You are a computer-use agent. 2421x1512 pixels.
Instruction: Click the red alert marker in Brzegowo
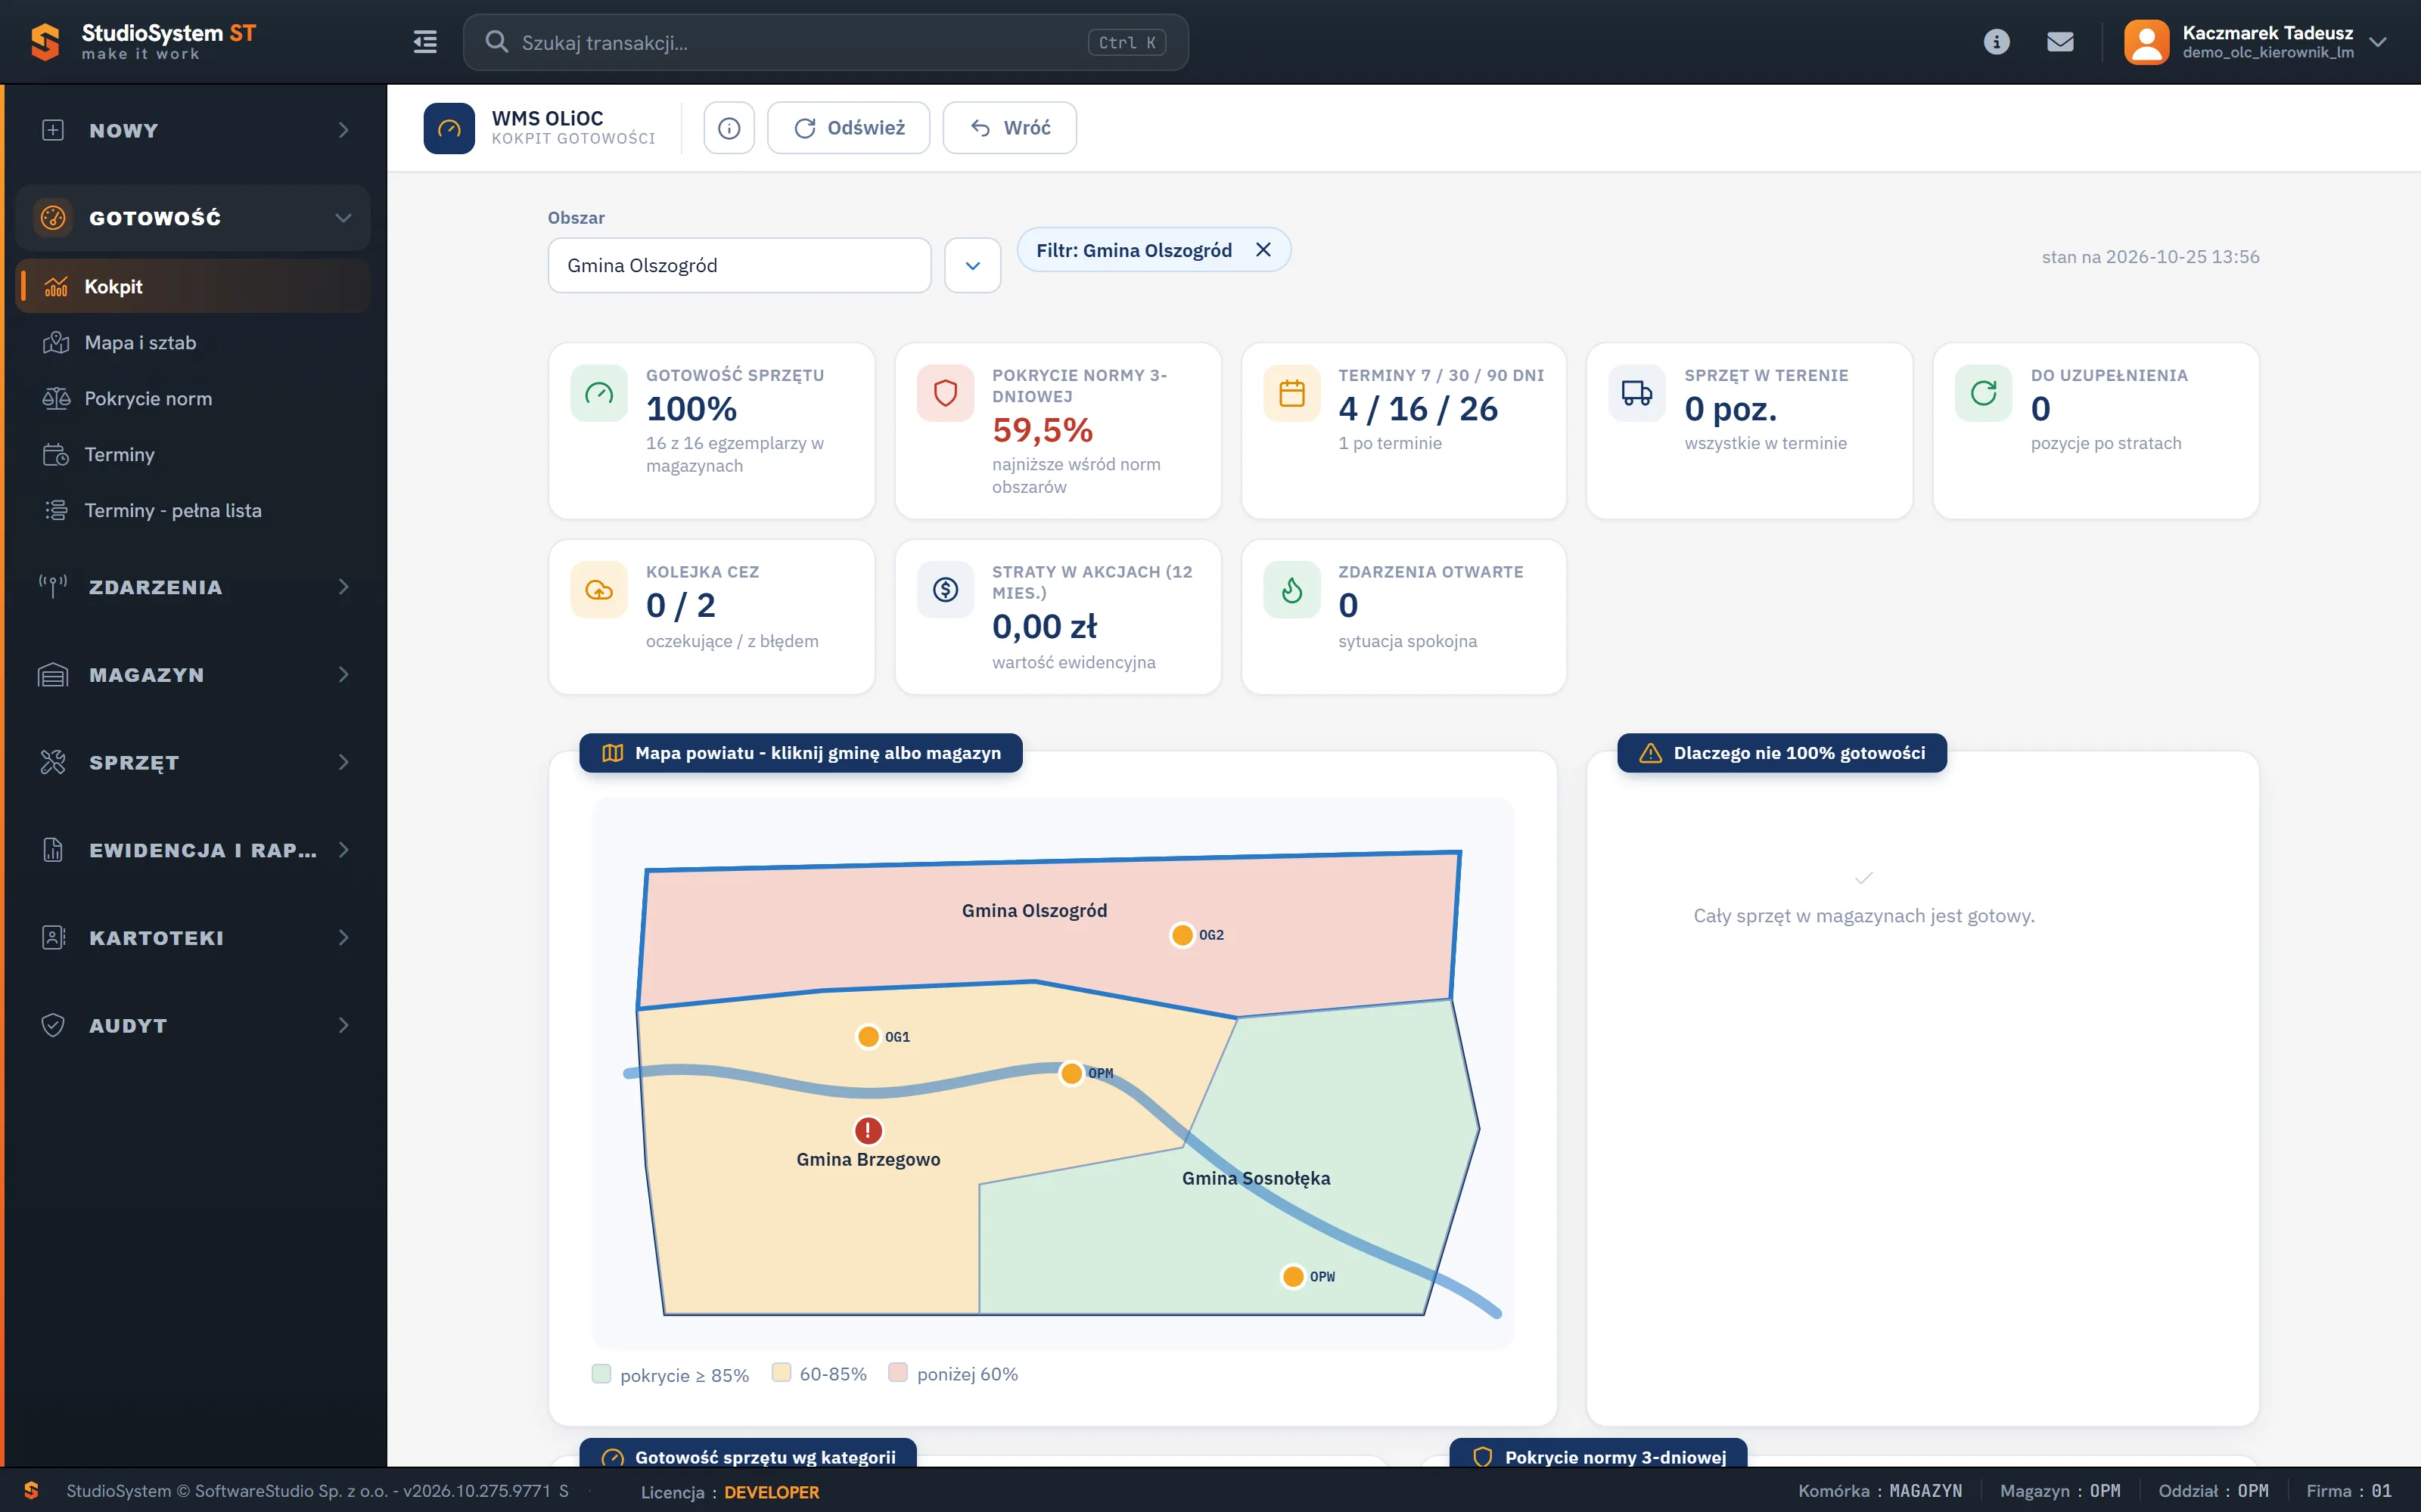pyautogui.click(x=867, y=1131)
